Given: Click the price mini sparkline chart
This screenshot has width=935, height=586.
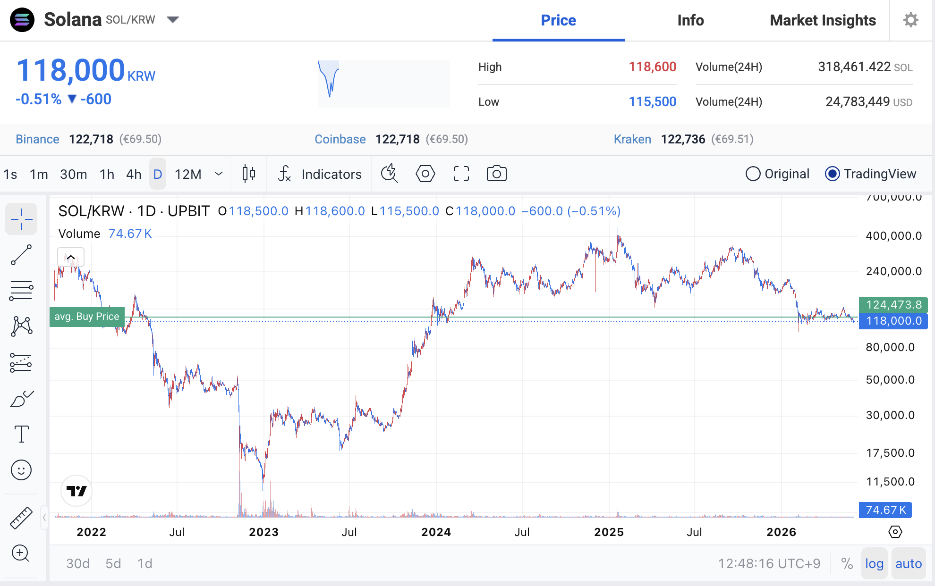Looking at the screenshot, I should pyautogui.click(x=383, y=84).
